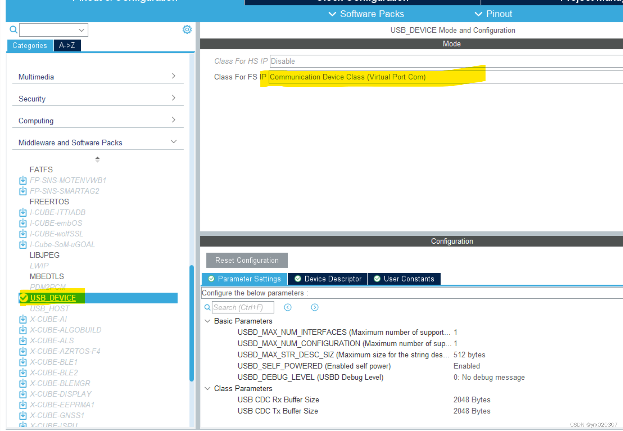
Task: Go to the previous parameter search result arrow
Action: (x=288, y=307)
